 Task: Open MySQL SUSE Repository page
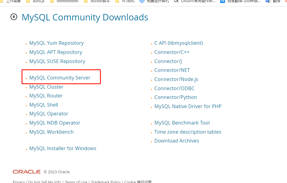pyautogui.click(x=57, y=61)
